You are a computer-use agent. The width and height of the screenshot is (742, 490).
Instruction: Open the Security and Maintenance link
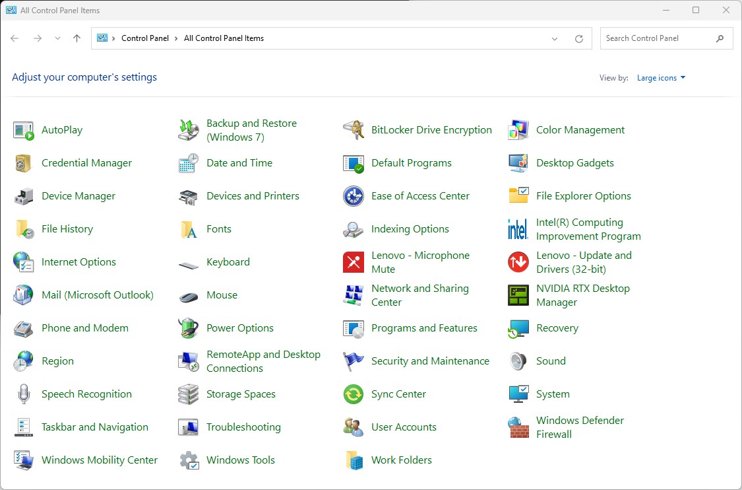click(x=430, y=361)
